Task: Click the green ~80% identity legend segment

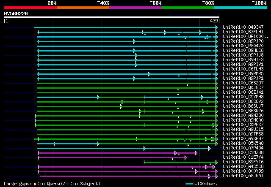Action: point(188,8)
